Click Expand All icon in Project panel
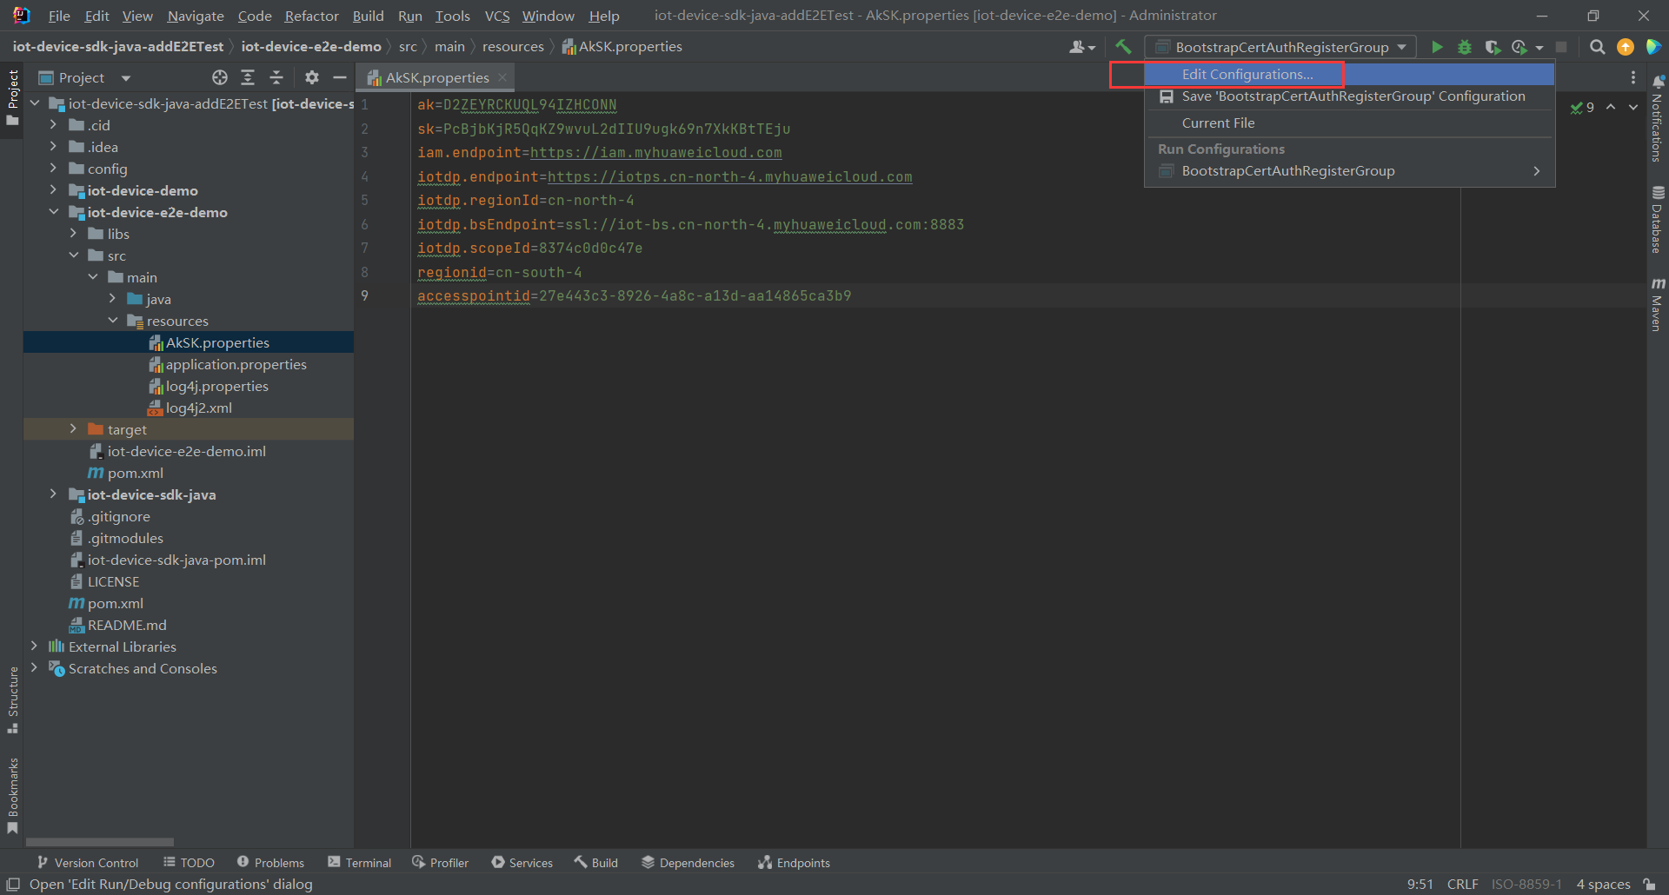This screenshot has width=1669, height=895. pyautogui.click(x=248, y=77)
